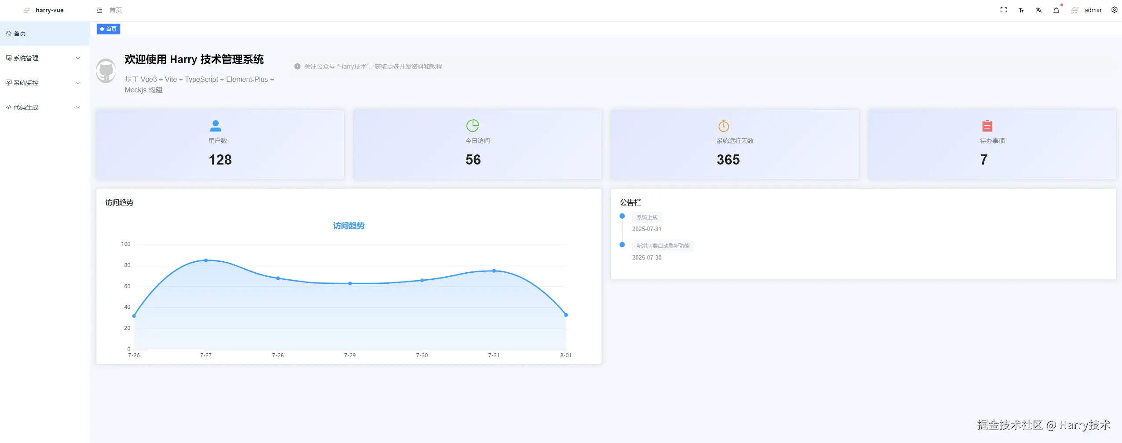Expand the 系统管理 submenu arrow
1122x443 pixels.
coord(78,58)
